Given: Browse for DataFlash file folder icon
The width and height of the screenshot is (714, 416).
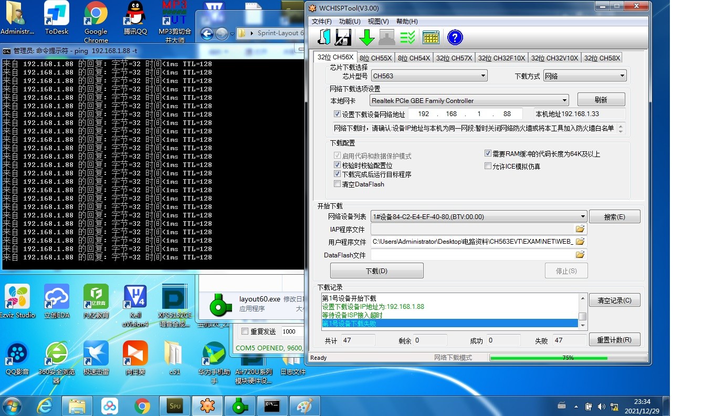Looking at the screenshot, I should [580, 255].
